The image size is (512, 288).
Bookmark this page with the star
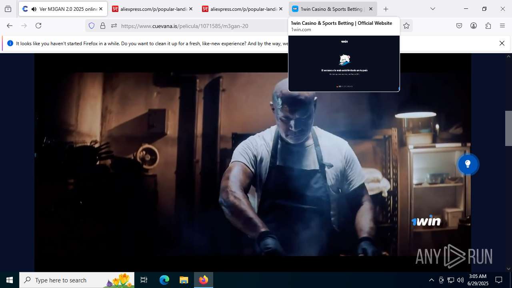coord(406,26)
